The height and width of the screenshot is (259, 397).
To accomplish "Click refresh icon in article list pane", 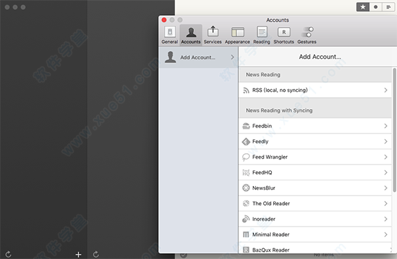I will point(96,254).
